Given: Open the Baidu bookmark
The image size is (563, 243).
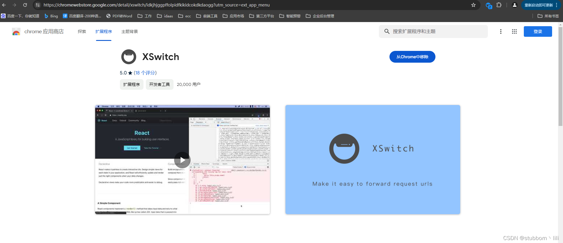Looking at the screenshot, I should (x=20, y=16).
